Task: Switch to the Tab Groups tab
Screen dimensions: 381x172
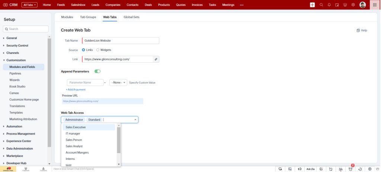Action: point(88,17)
